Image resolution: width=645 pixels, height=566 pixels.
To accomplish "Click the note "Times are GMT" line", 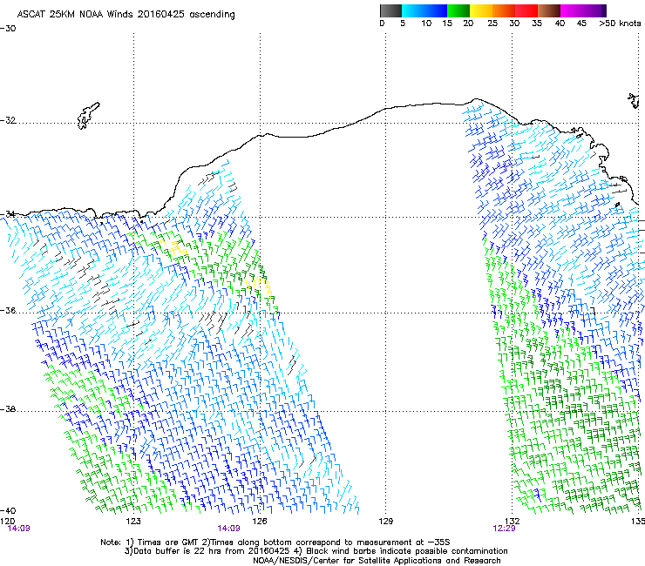I will tap(275, 542).
